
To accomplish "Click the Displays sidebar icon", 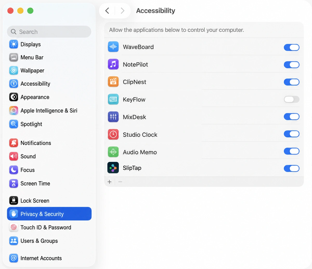I will (x=14, y=44).
